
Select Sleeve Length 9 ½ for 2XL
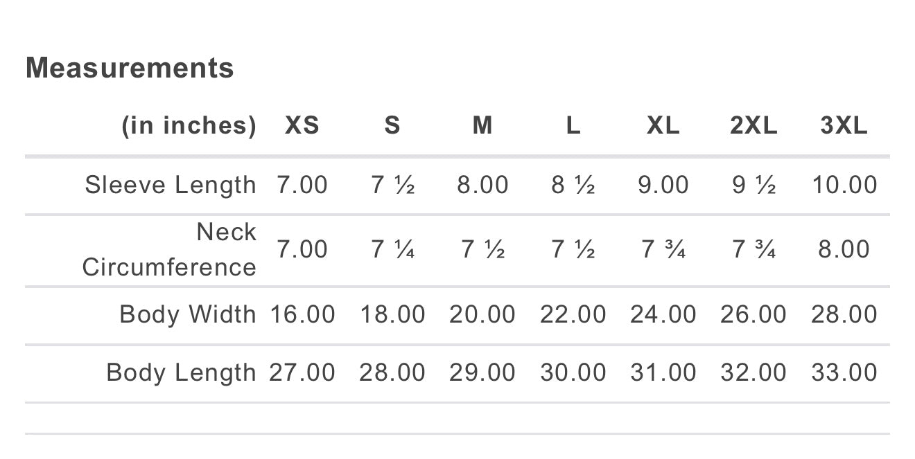tap(754, 185)
